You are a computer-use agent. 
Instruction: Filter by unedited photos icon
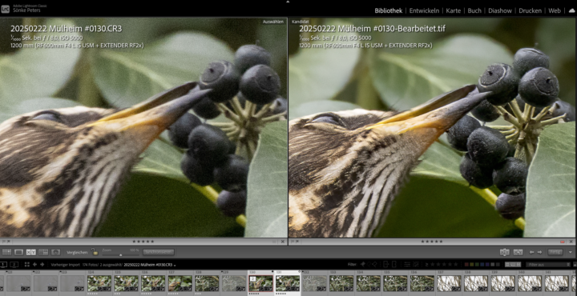[416, 265]
